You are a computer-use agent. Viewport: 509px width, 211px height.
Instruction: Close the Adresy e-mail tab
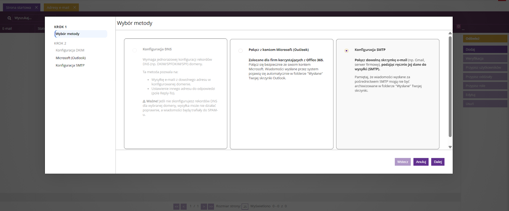[74, 7]
